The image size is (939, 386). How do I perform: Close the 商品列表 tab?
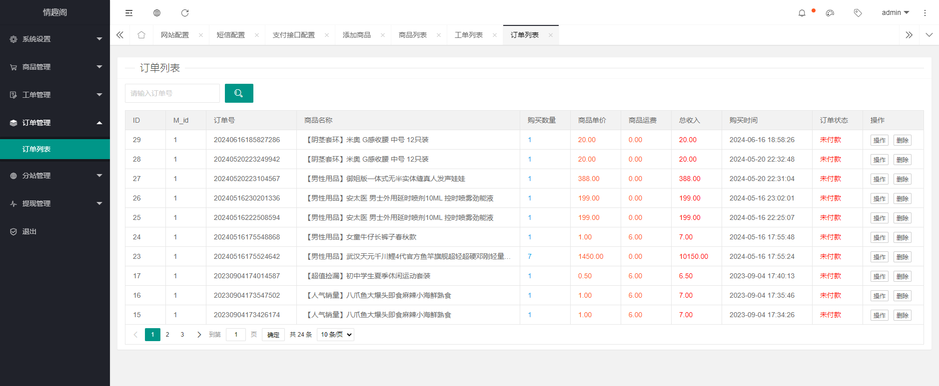click(x=439, y=35)
